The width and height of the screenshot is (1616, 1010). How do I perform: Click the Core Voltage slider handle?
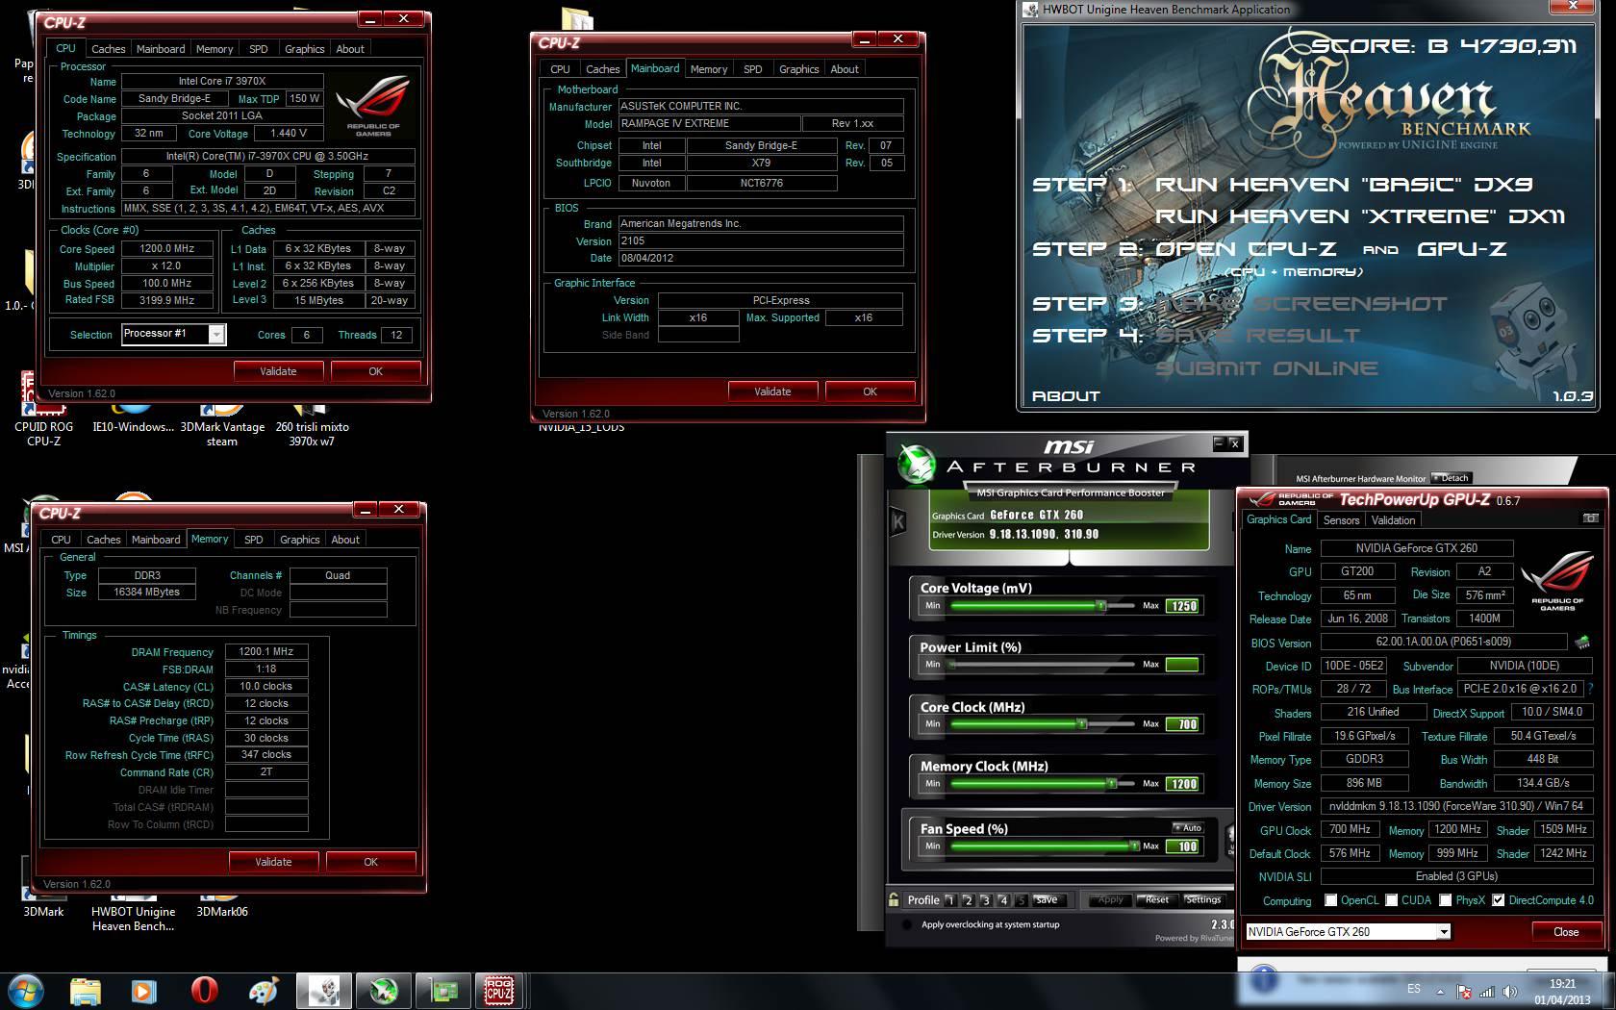pyautogui.click(x=1101, y=606)
